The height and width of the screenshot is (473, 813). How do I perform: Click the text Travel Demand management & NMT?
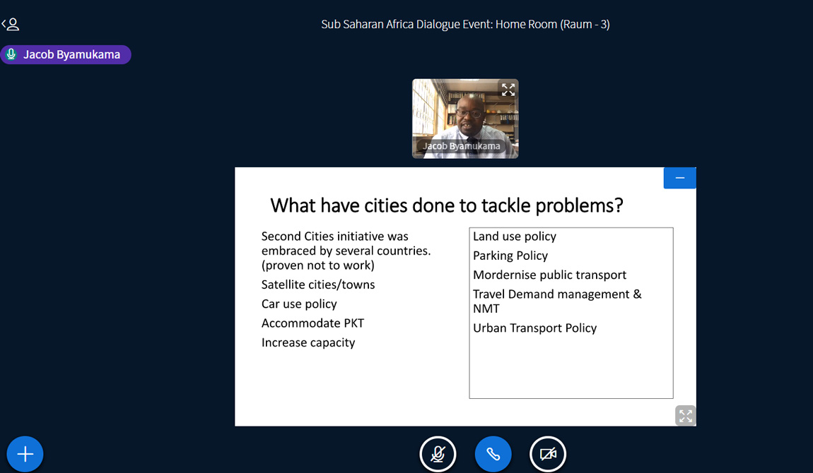557,301
